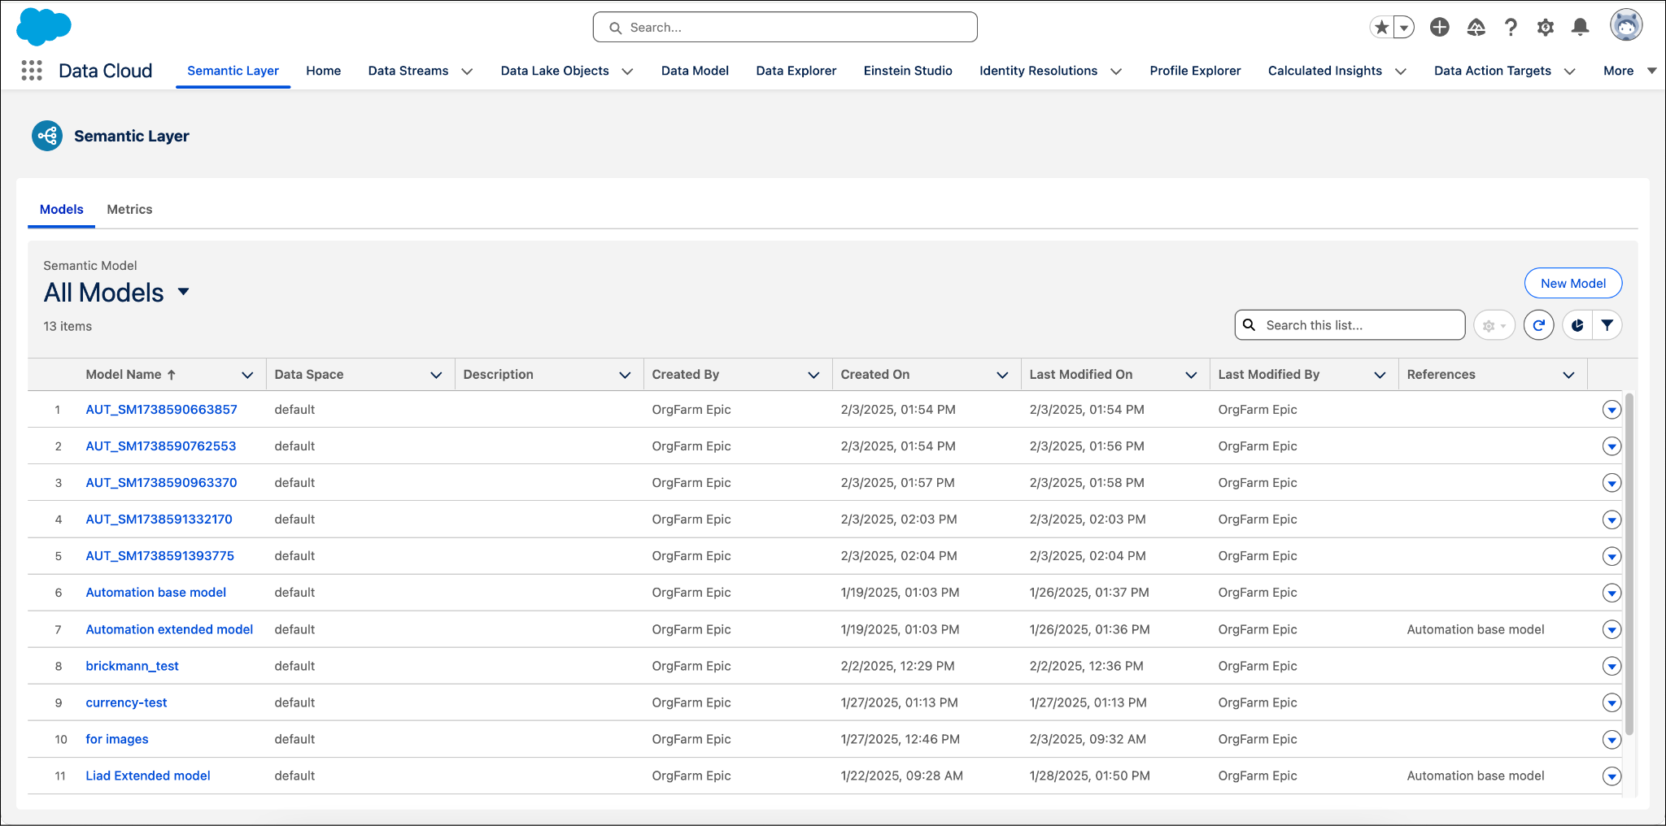Click the Semantic Layer header icon

[x=47, y=136]
